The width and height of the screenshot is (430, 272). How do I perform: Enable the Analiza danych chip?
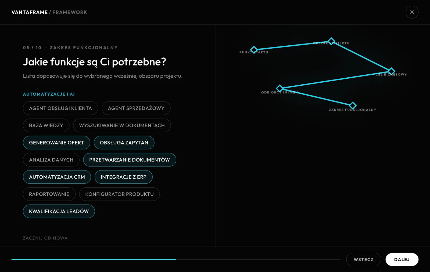point(51,160)
